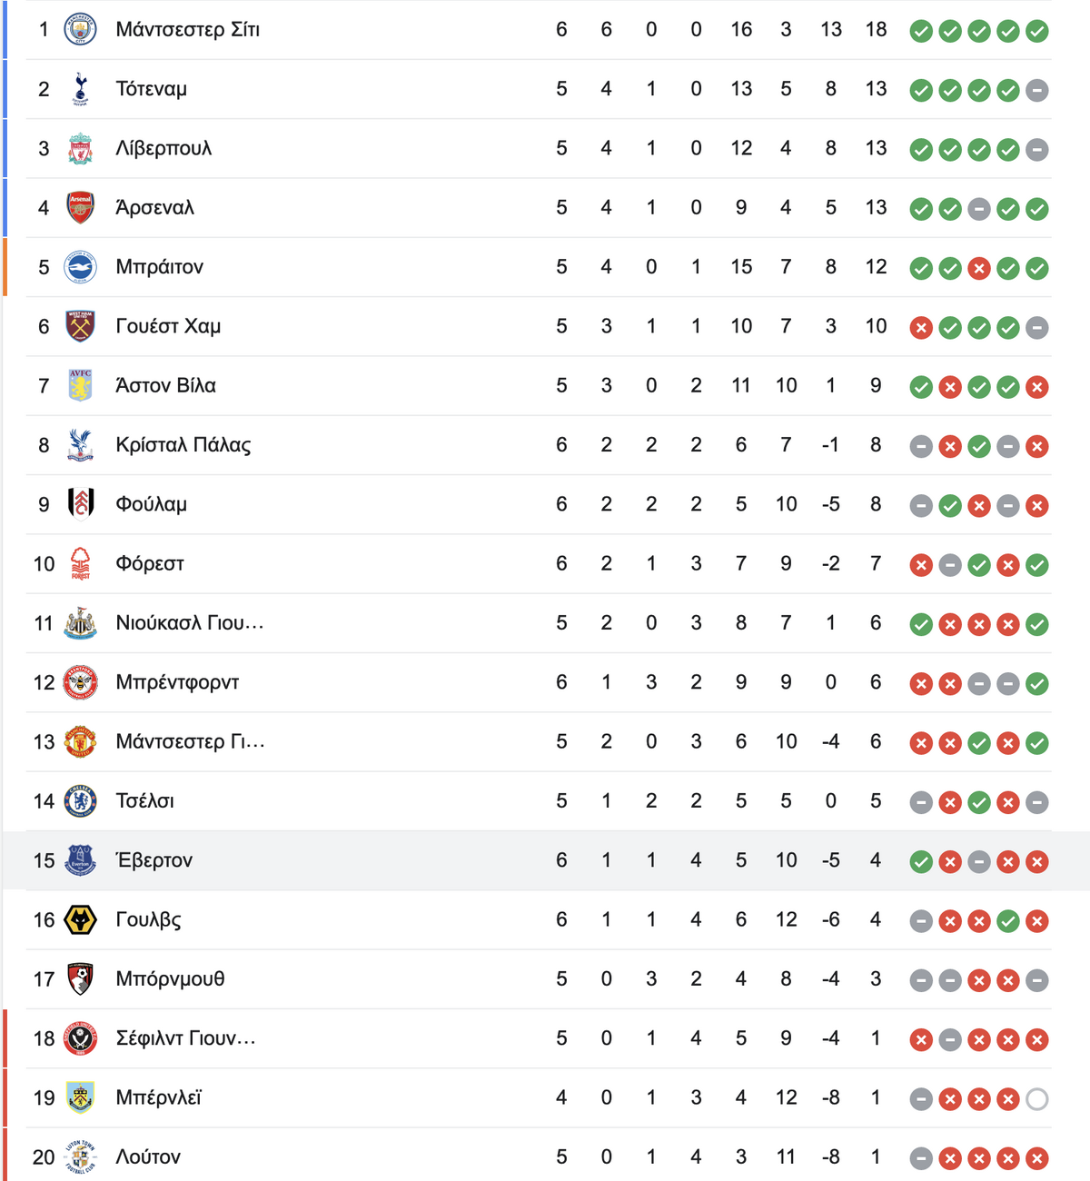Viewport: 1090px width, 1181px height.
Task: Click Burnley's empty upcoming-match circle
Action: [x=1037, y=1099]
